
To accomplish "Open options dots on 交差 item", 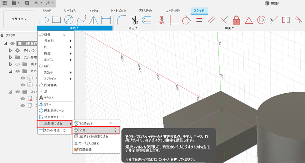I will (x=116, y=130).
